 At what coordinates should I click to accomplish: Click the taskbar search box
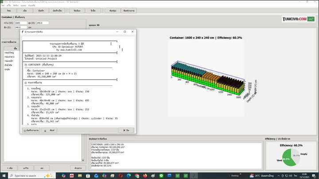[x=27, y=175]
